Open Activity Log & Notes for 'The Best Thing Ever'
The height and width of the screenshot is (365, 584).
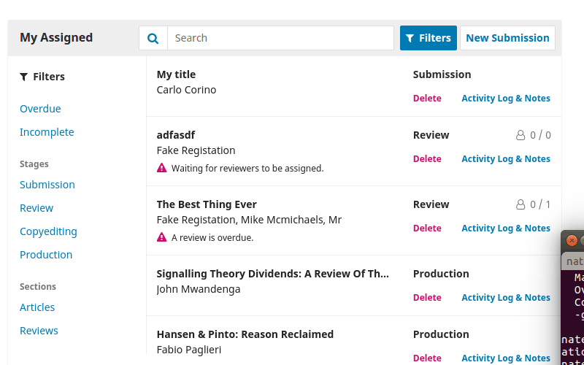(x=506, y=228)
